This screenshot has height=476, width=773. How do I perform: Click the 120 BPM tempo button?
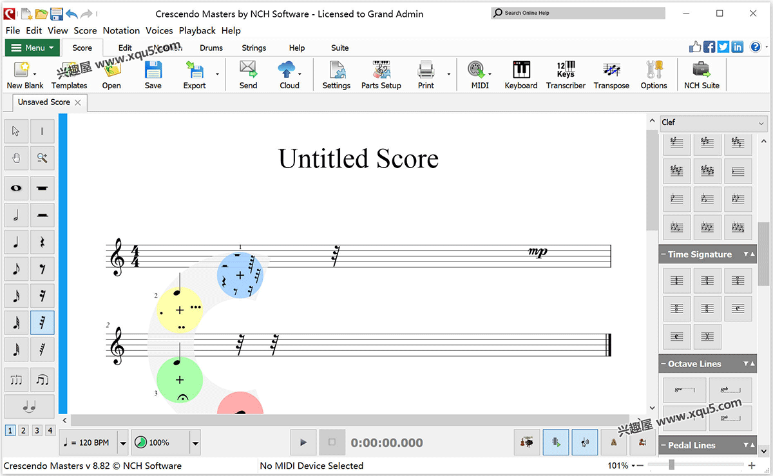point(88,443)
